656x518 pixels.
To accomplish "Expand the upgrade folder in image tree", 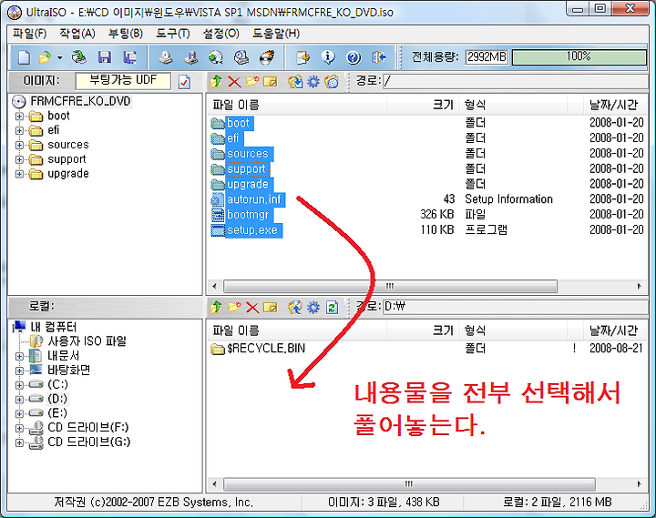I will click(x=19, y=174).
